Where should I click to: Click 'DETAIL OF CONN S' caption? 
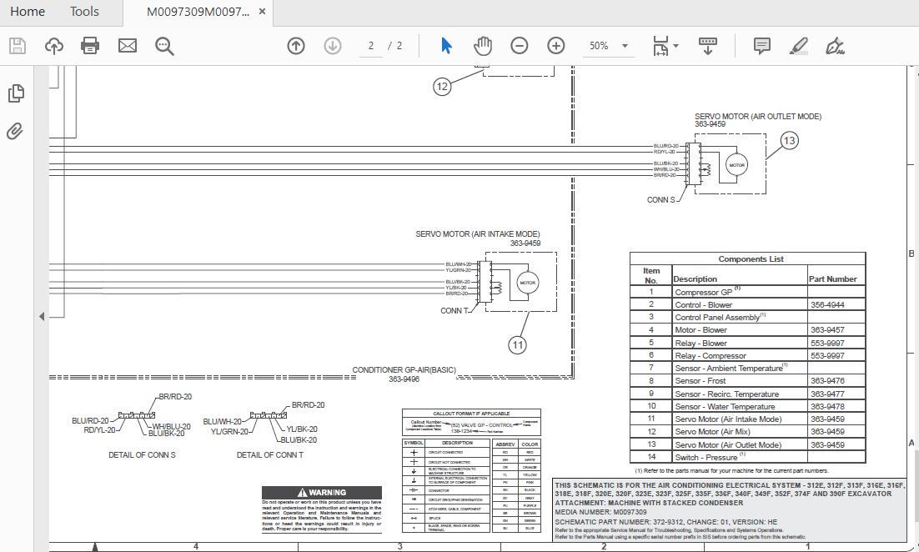coord(142,454)
